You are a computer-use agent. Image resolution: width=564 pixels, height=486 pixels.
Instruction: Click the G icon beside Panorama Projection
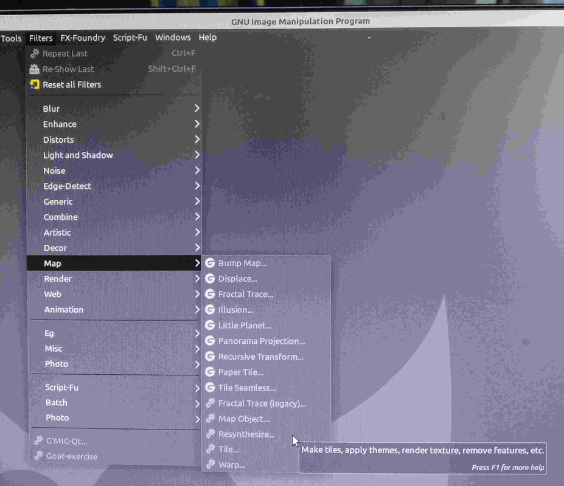(x=210, y=341)
